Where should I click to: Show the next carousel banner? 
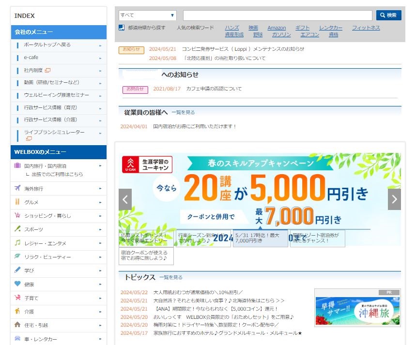tap(394, 199)
